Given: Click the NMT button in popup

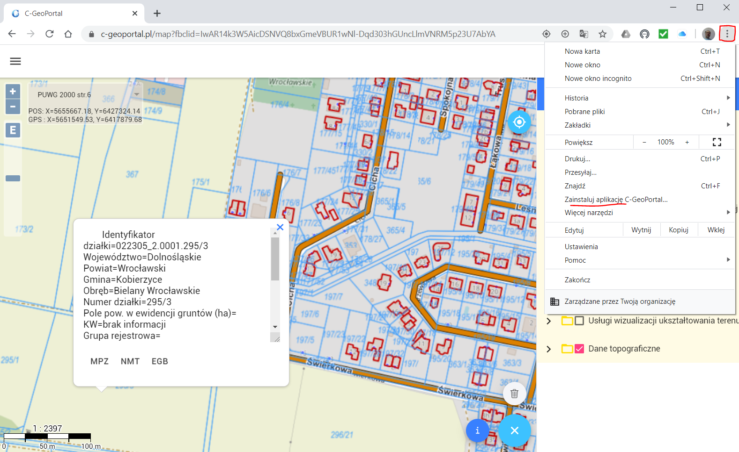Looking at the screenshot, I should (130, 361).
